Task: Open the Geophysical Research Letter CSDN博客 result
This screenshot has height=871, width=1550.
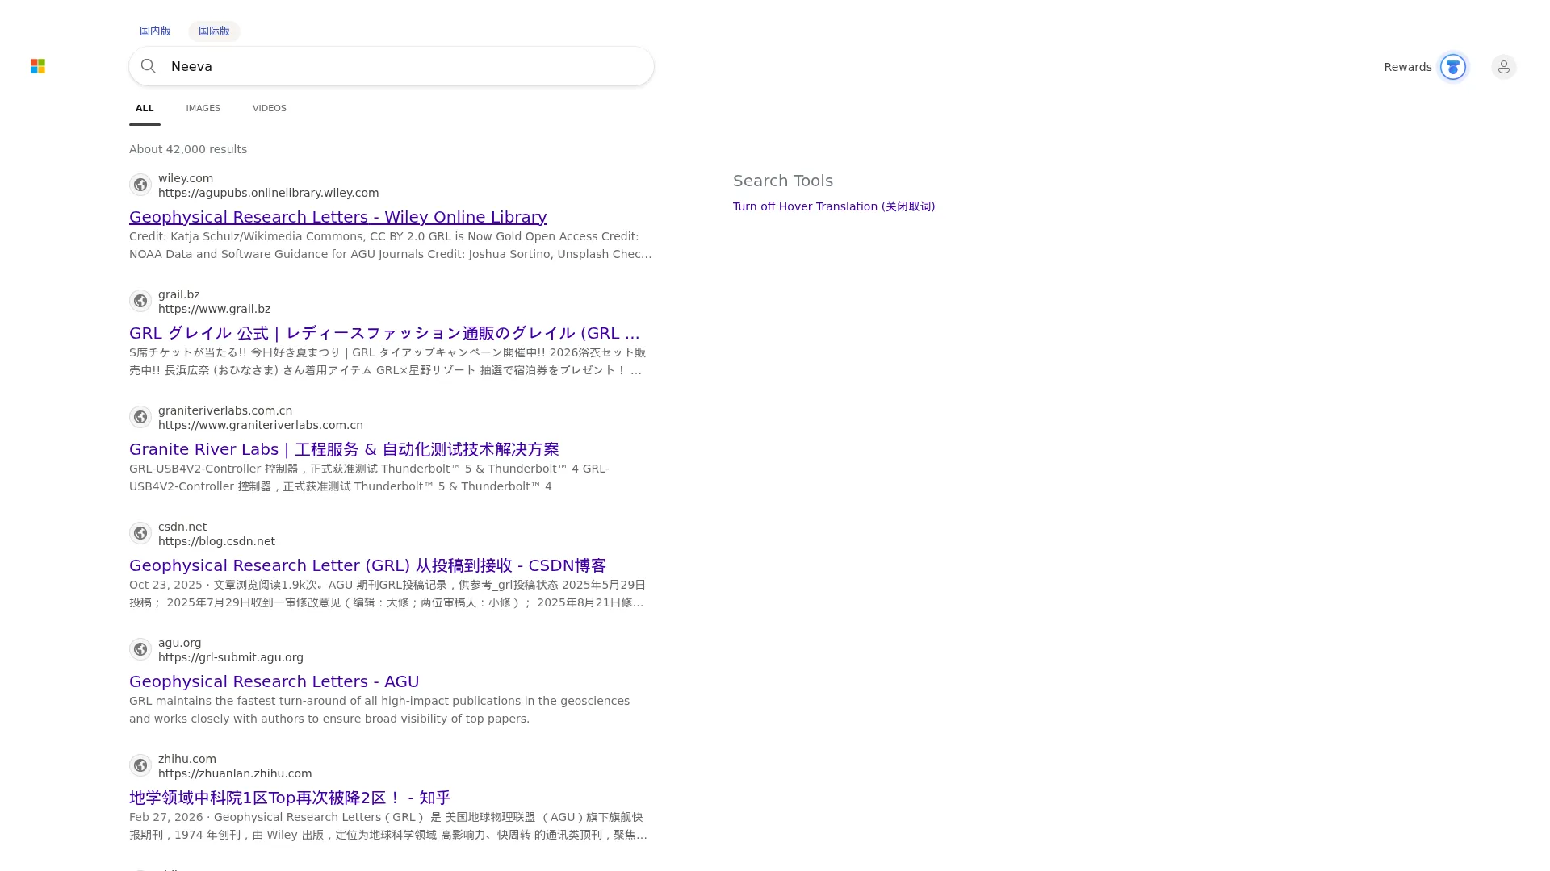Action: pyautogui.click(x=367, y=565)
